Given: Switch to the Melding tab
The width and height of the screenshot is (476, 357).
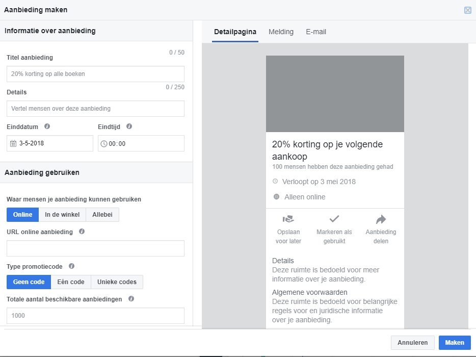Looking at the screenshot, I should [281, 32].
